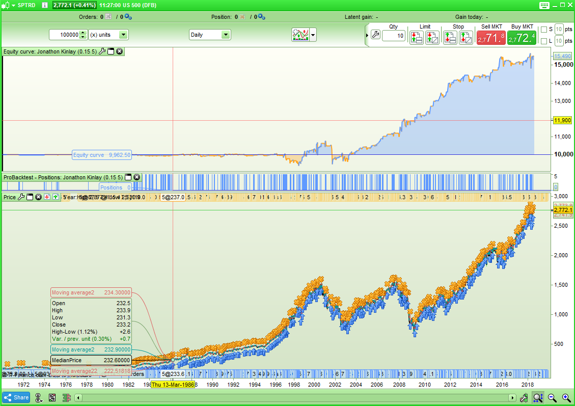Click the 2,772.1 current price label
This screenshot has height=406, width=575.
click(x=563, y=210)
